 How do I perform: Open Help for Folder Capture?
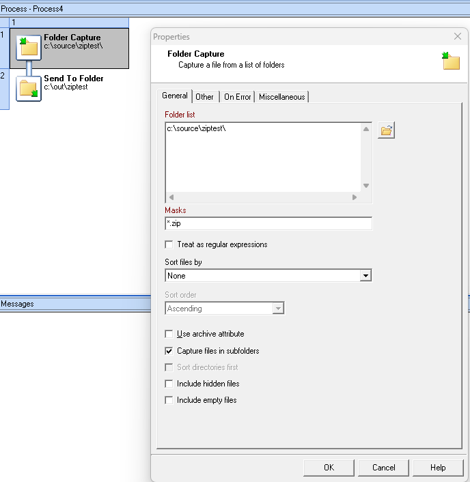click(438, 468)
